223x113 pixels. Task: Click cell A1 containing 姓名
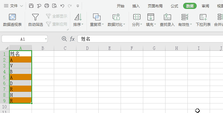coord(21,54)
